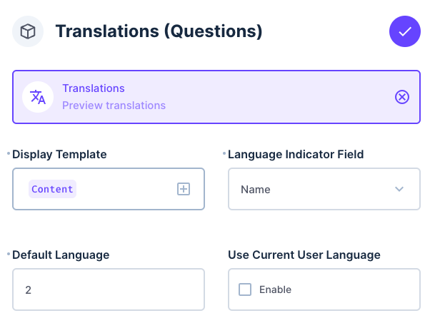Click the Language Indicator Field label
The width and height of the screenshot is (435, 318).
[x=296, y=154]
